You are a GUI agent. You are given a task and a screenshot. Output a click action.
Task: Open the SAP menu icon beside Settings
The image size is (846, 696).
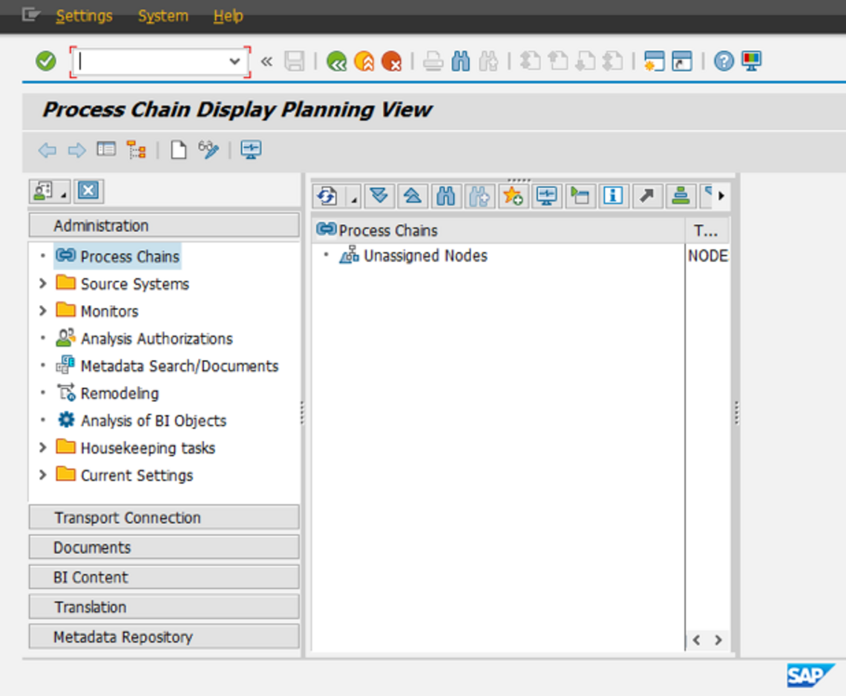click(30, 15)
